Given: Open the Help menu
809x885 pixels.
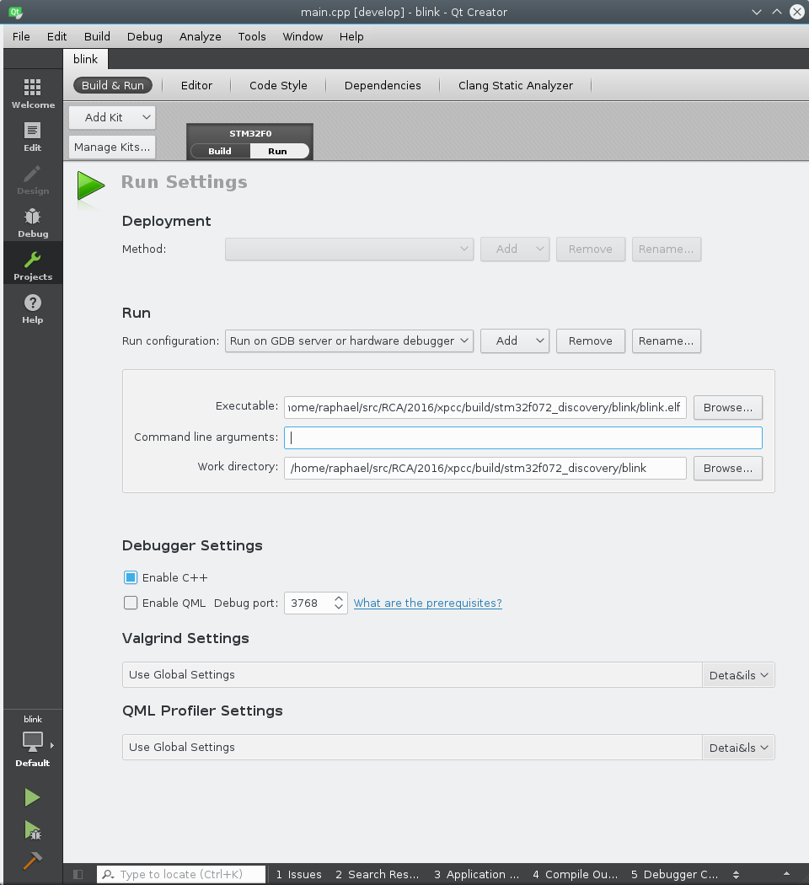Looking at the screenshot, I should click(351, 37).
